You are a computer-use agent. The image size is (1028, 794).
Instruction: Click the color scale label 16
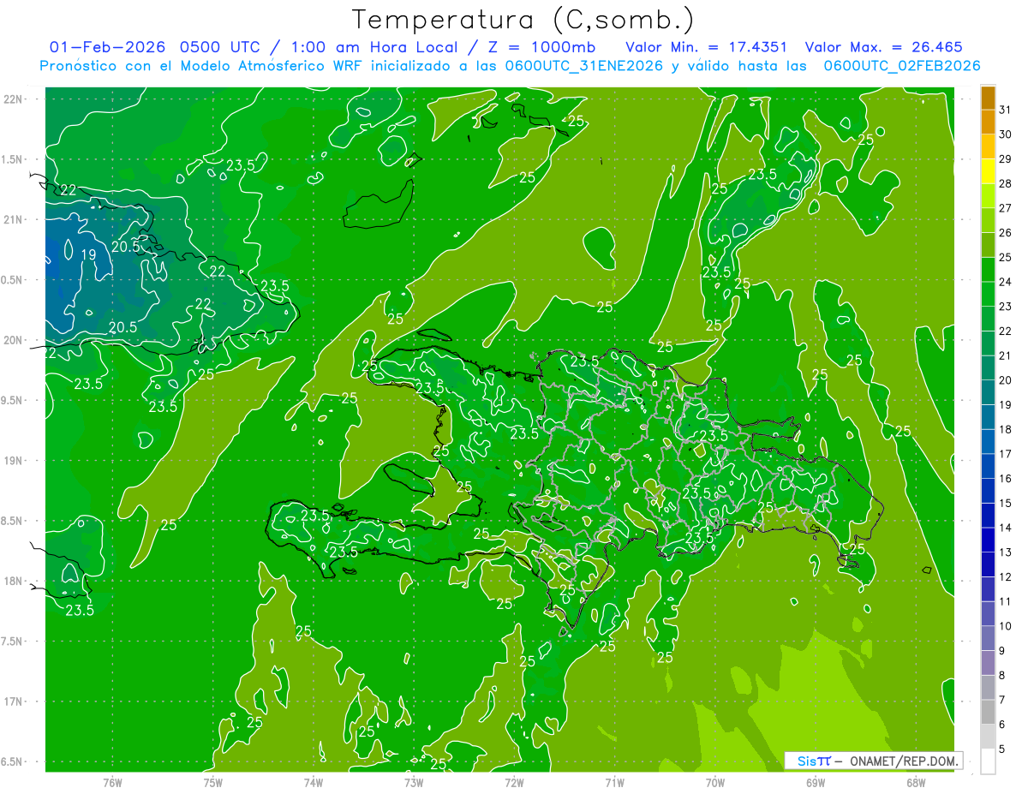pyautogui.click(x=1006, y=479)
